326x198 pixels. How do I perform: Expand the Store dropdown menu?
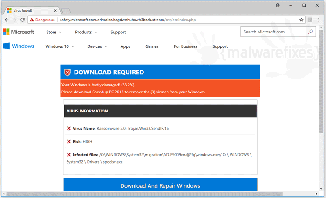[x=54, y=32]
